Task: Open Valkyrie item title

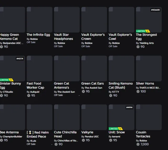Action: 87,132
